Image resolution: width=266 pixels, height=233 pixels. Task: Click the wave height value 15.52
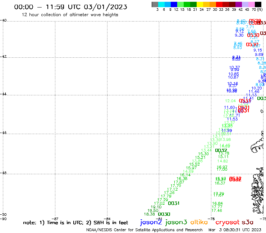194,164
